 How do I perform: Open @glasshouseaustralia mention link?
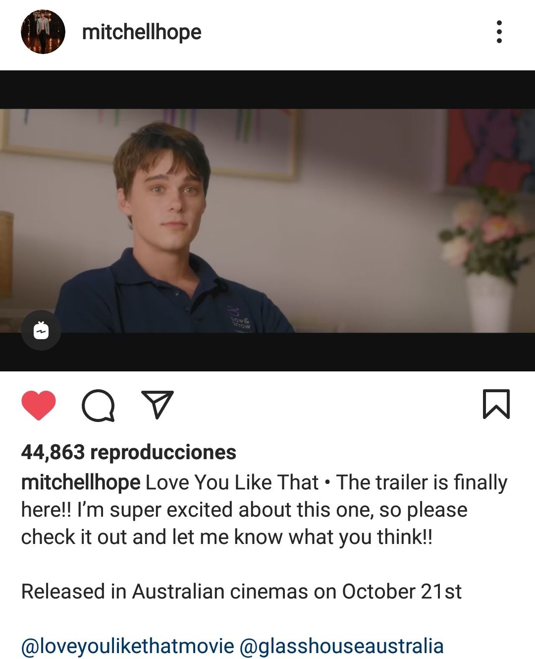click(x=341, y=646)
